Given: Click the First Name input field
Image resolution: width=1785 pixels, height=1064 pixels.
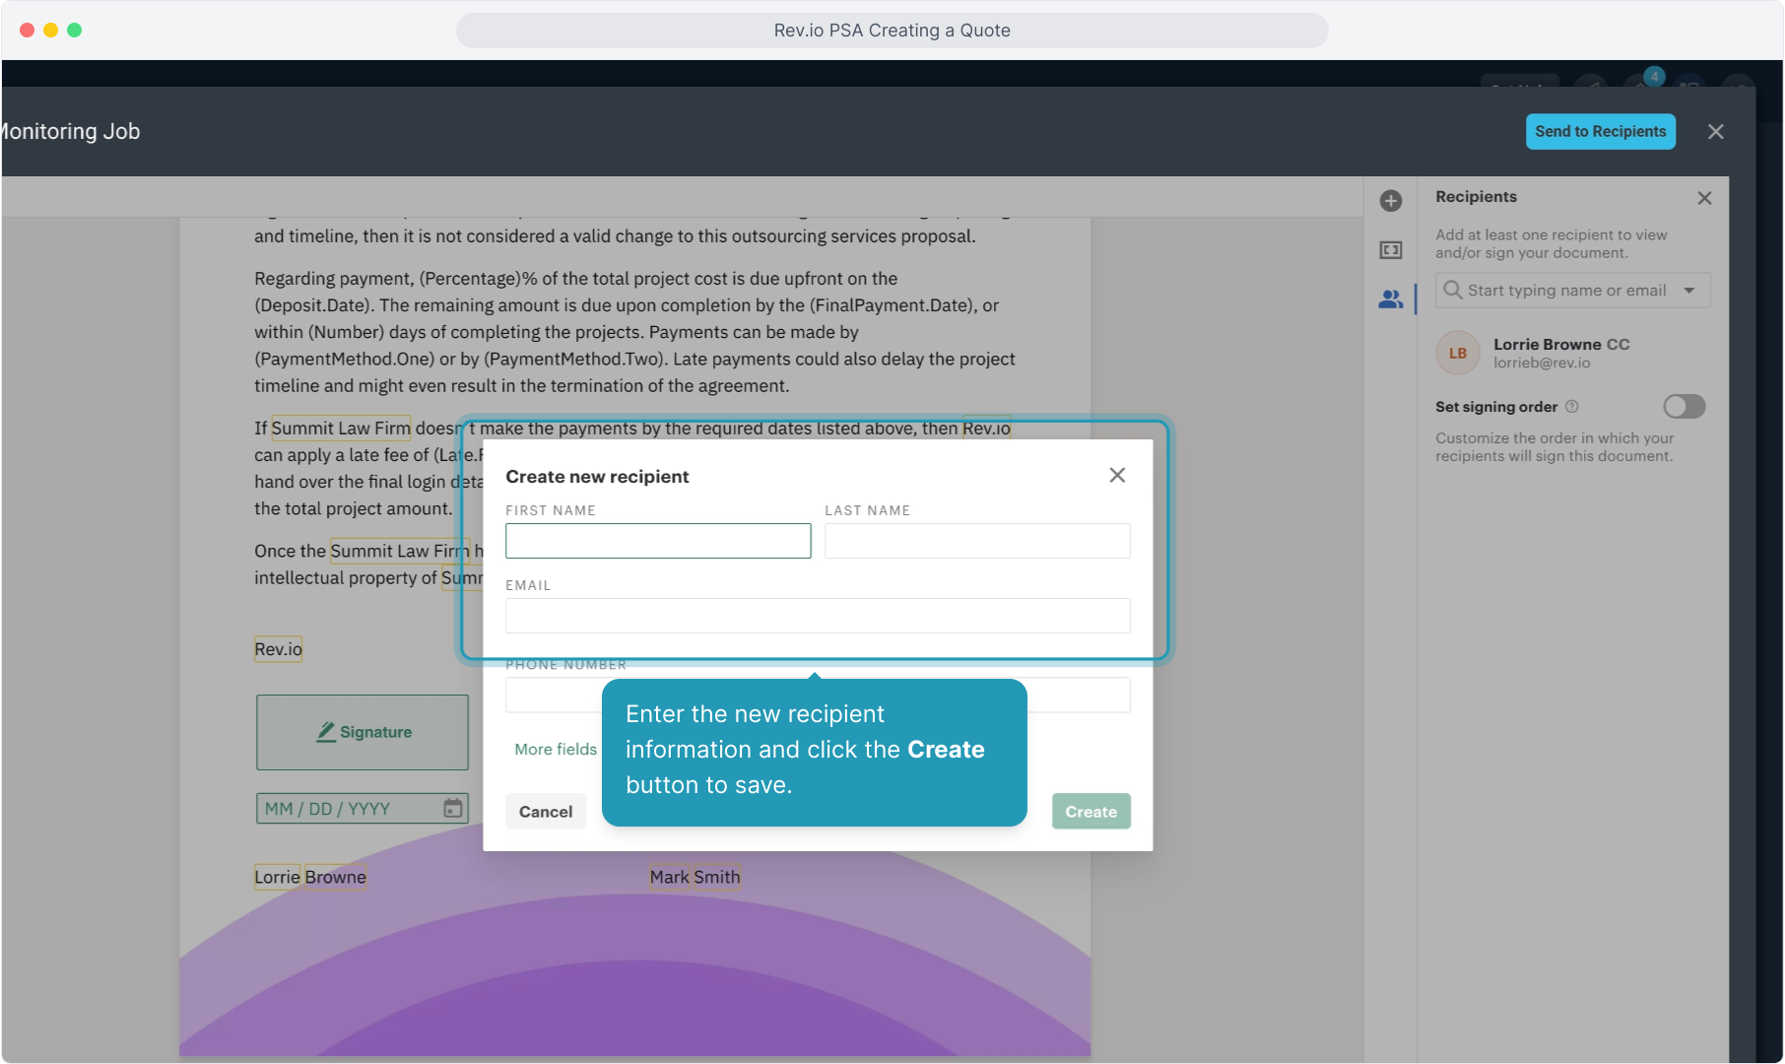Looking at the screenshot, I should click(x=658, y=541).
